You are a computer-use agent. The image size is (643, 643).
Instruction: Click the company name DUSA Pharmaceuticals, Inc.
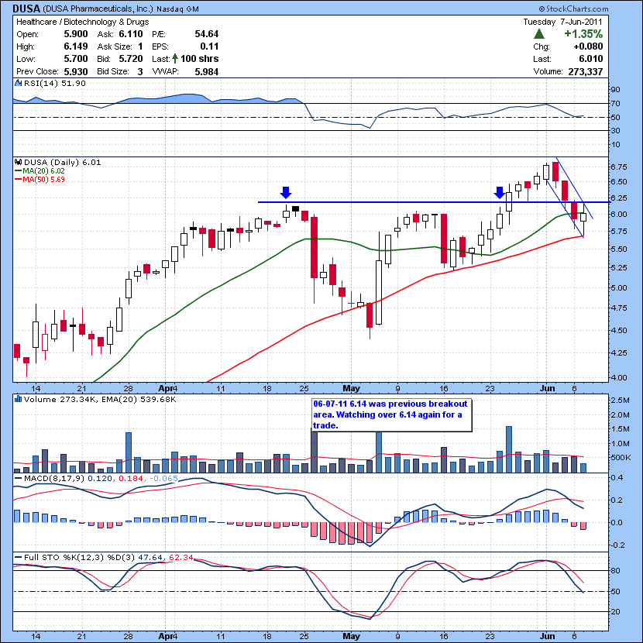pos(98,9)
